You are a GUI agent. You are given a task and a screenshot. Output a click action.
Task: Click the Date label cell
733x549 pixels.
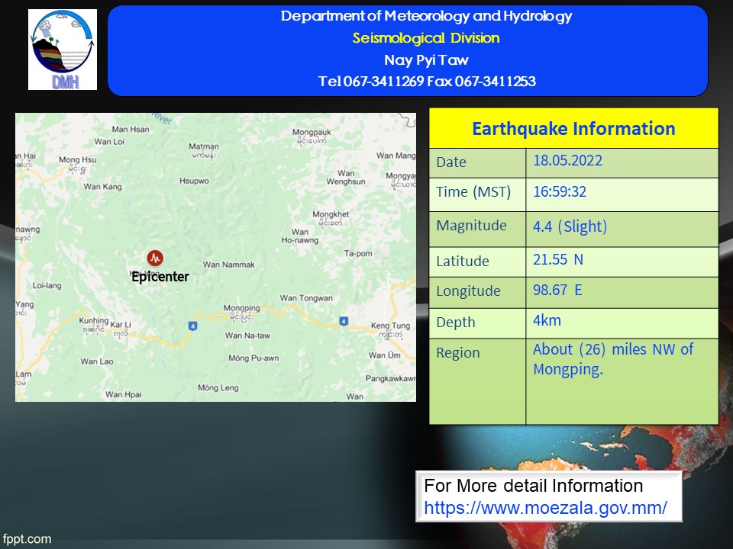[477, 163]
